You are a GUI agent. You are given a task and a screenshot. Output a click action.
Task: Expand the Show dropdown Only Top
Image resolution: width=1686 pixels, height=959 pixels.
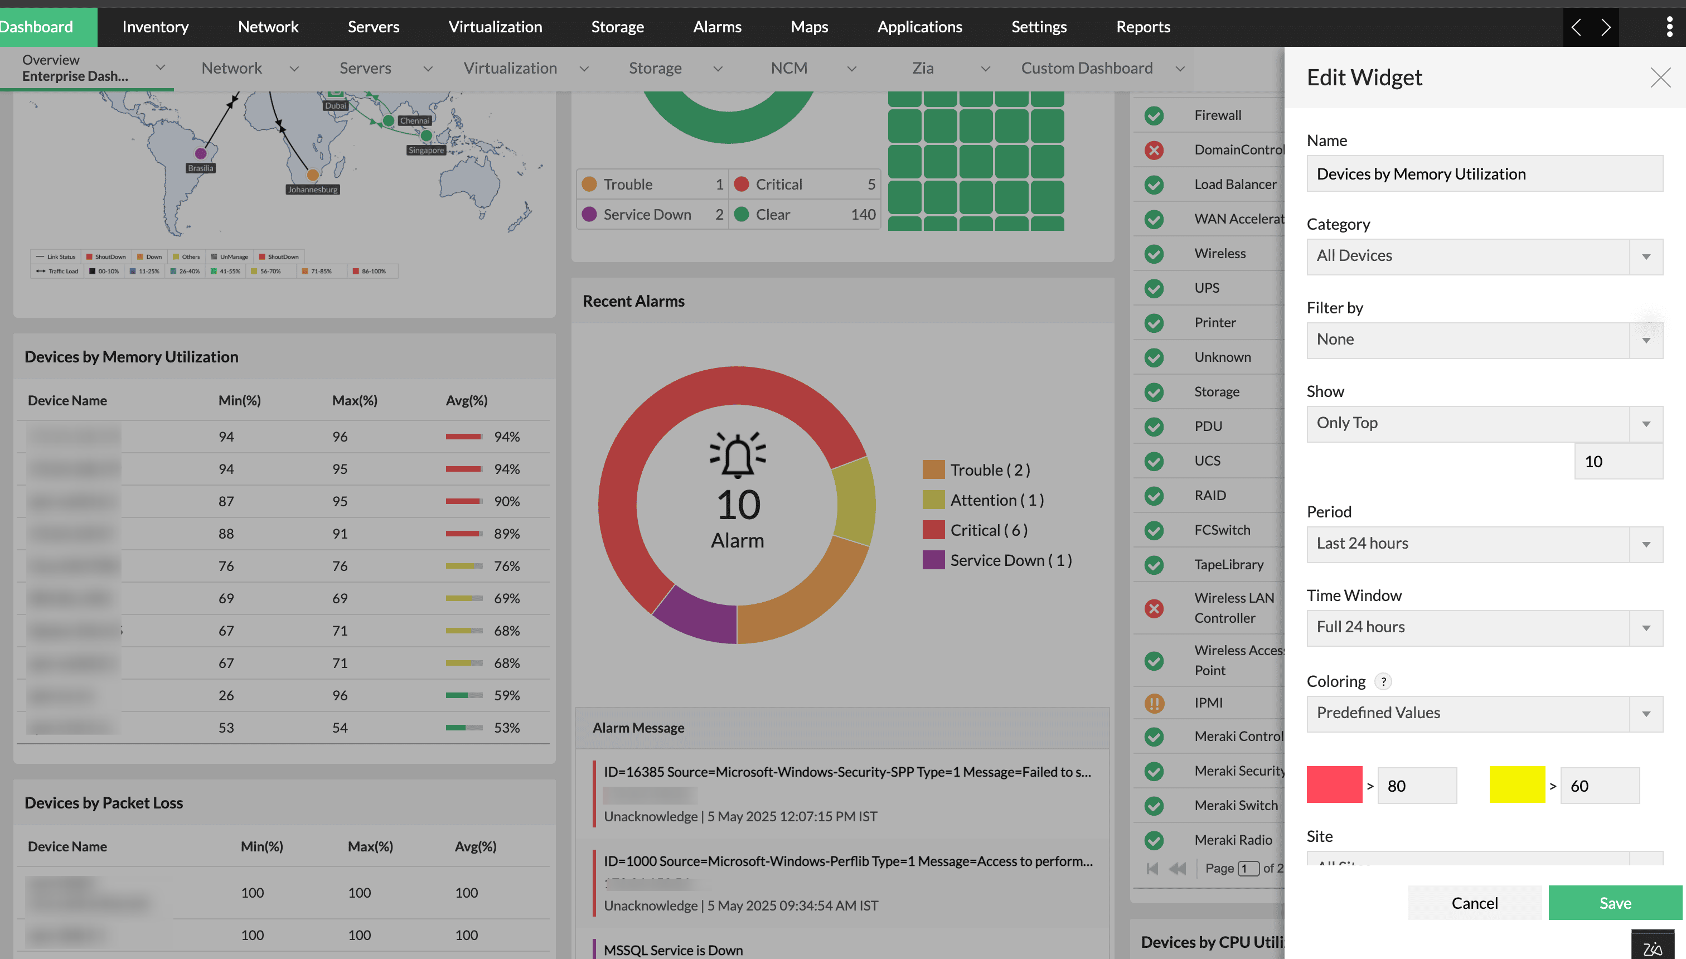click(1485, 424)
